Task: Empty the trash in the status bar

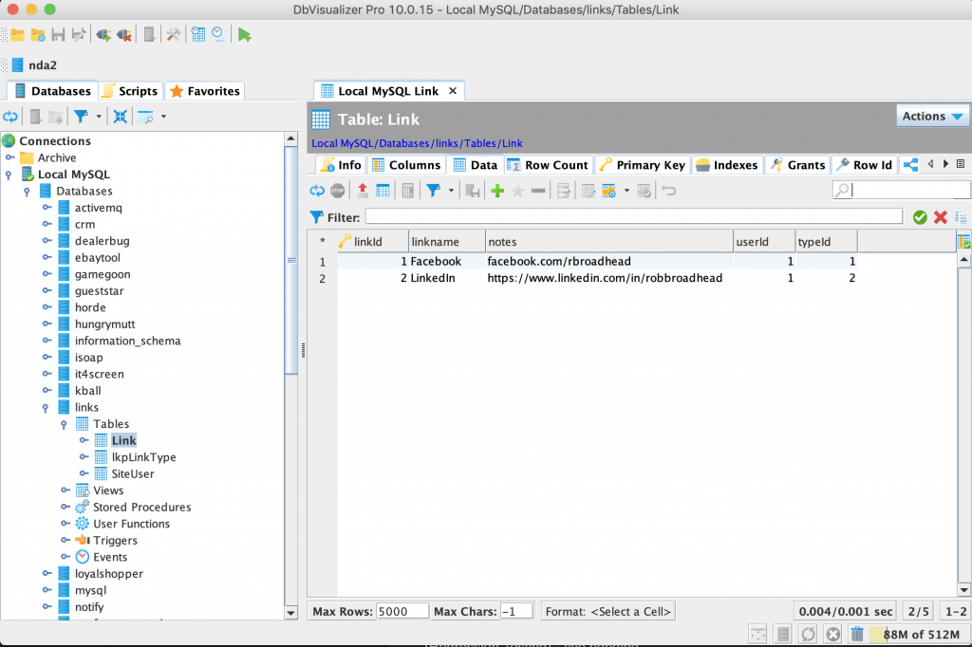Action: point(856,633)
